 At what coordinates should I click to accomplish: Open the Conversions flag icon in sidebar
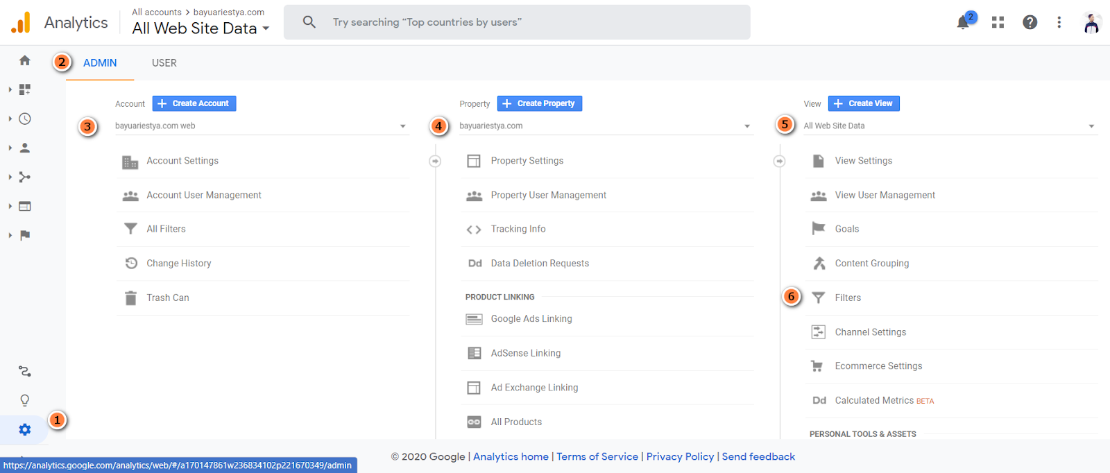point(25,236)
